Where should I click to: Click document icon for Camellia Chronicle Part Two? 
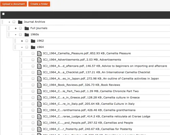click(x=39, y=91)
